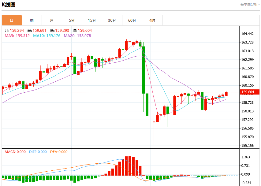Switch to the 月 monthly tab
Image resolution: width=261 pixels, height=186 pixels.
52,20
